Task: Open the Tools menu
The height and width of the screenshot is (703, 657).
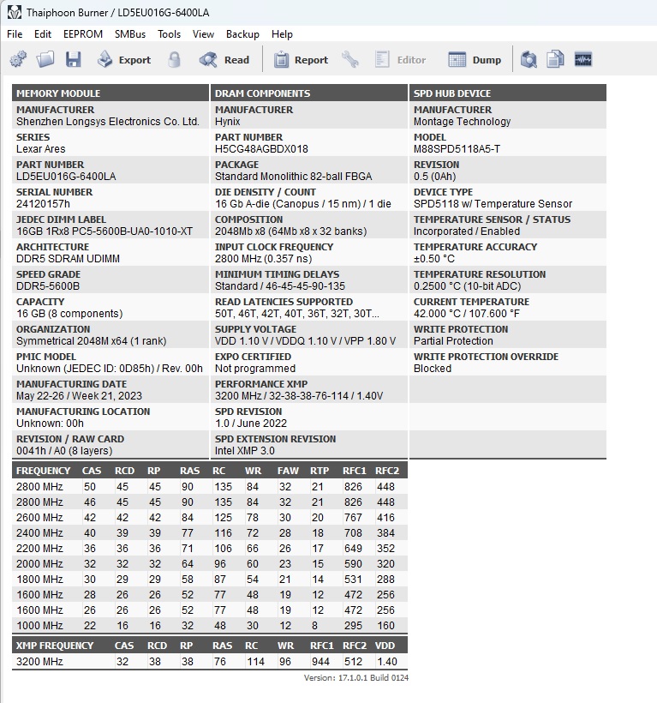Action: [x=169, y=34]
